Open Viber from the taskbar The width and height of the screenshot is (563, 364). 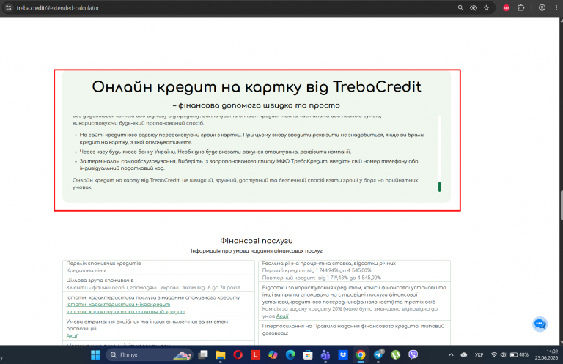pyautogui.click(x=413, y=354)
